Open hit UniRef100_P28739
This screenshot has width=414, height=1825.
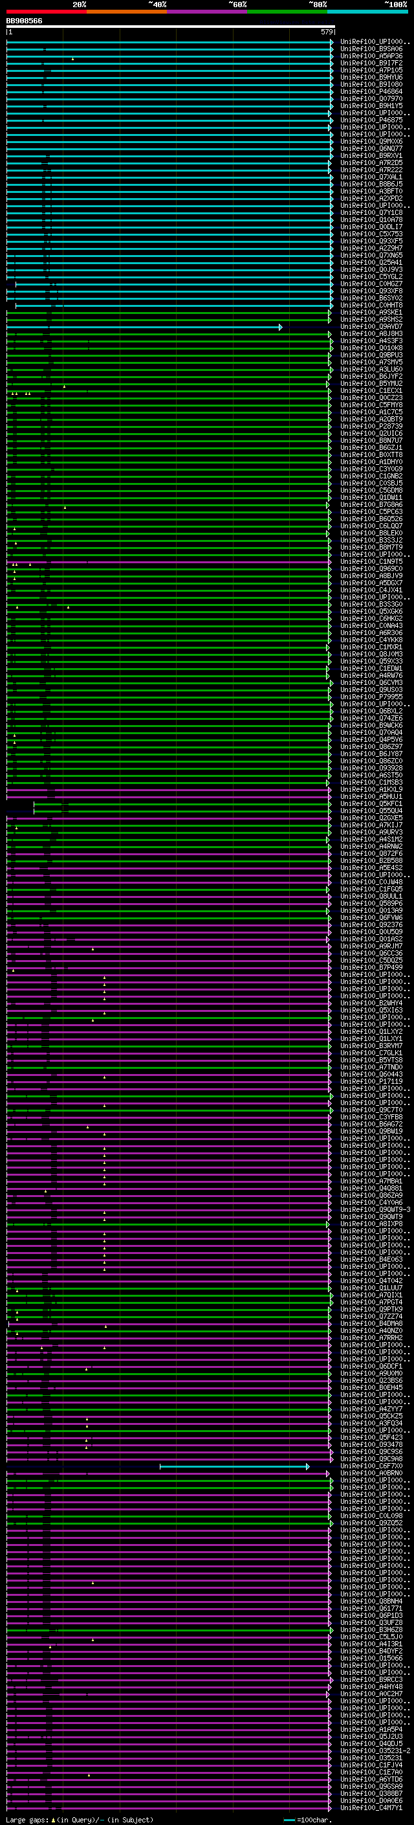371,427
